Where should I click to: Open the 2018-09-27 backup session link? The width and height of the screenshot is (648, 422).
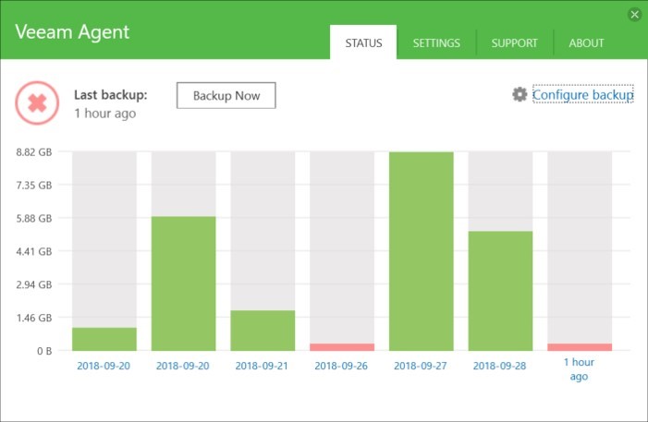[421, 366]
